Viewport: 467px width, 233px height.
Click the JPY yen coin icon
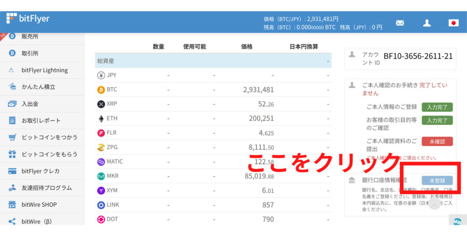coord(101,76)
